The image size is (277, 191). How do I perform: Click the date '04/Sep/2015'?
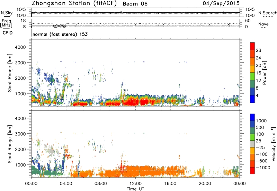[221, 3]
